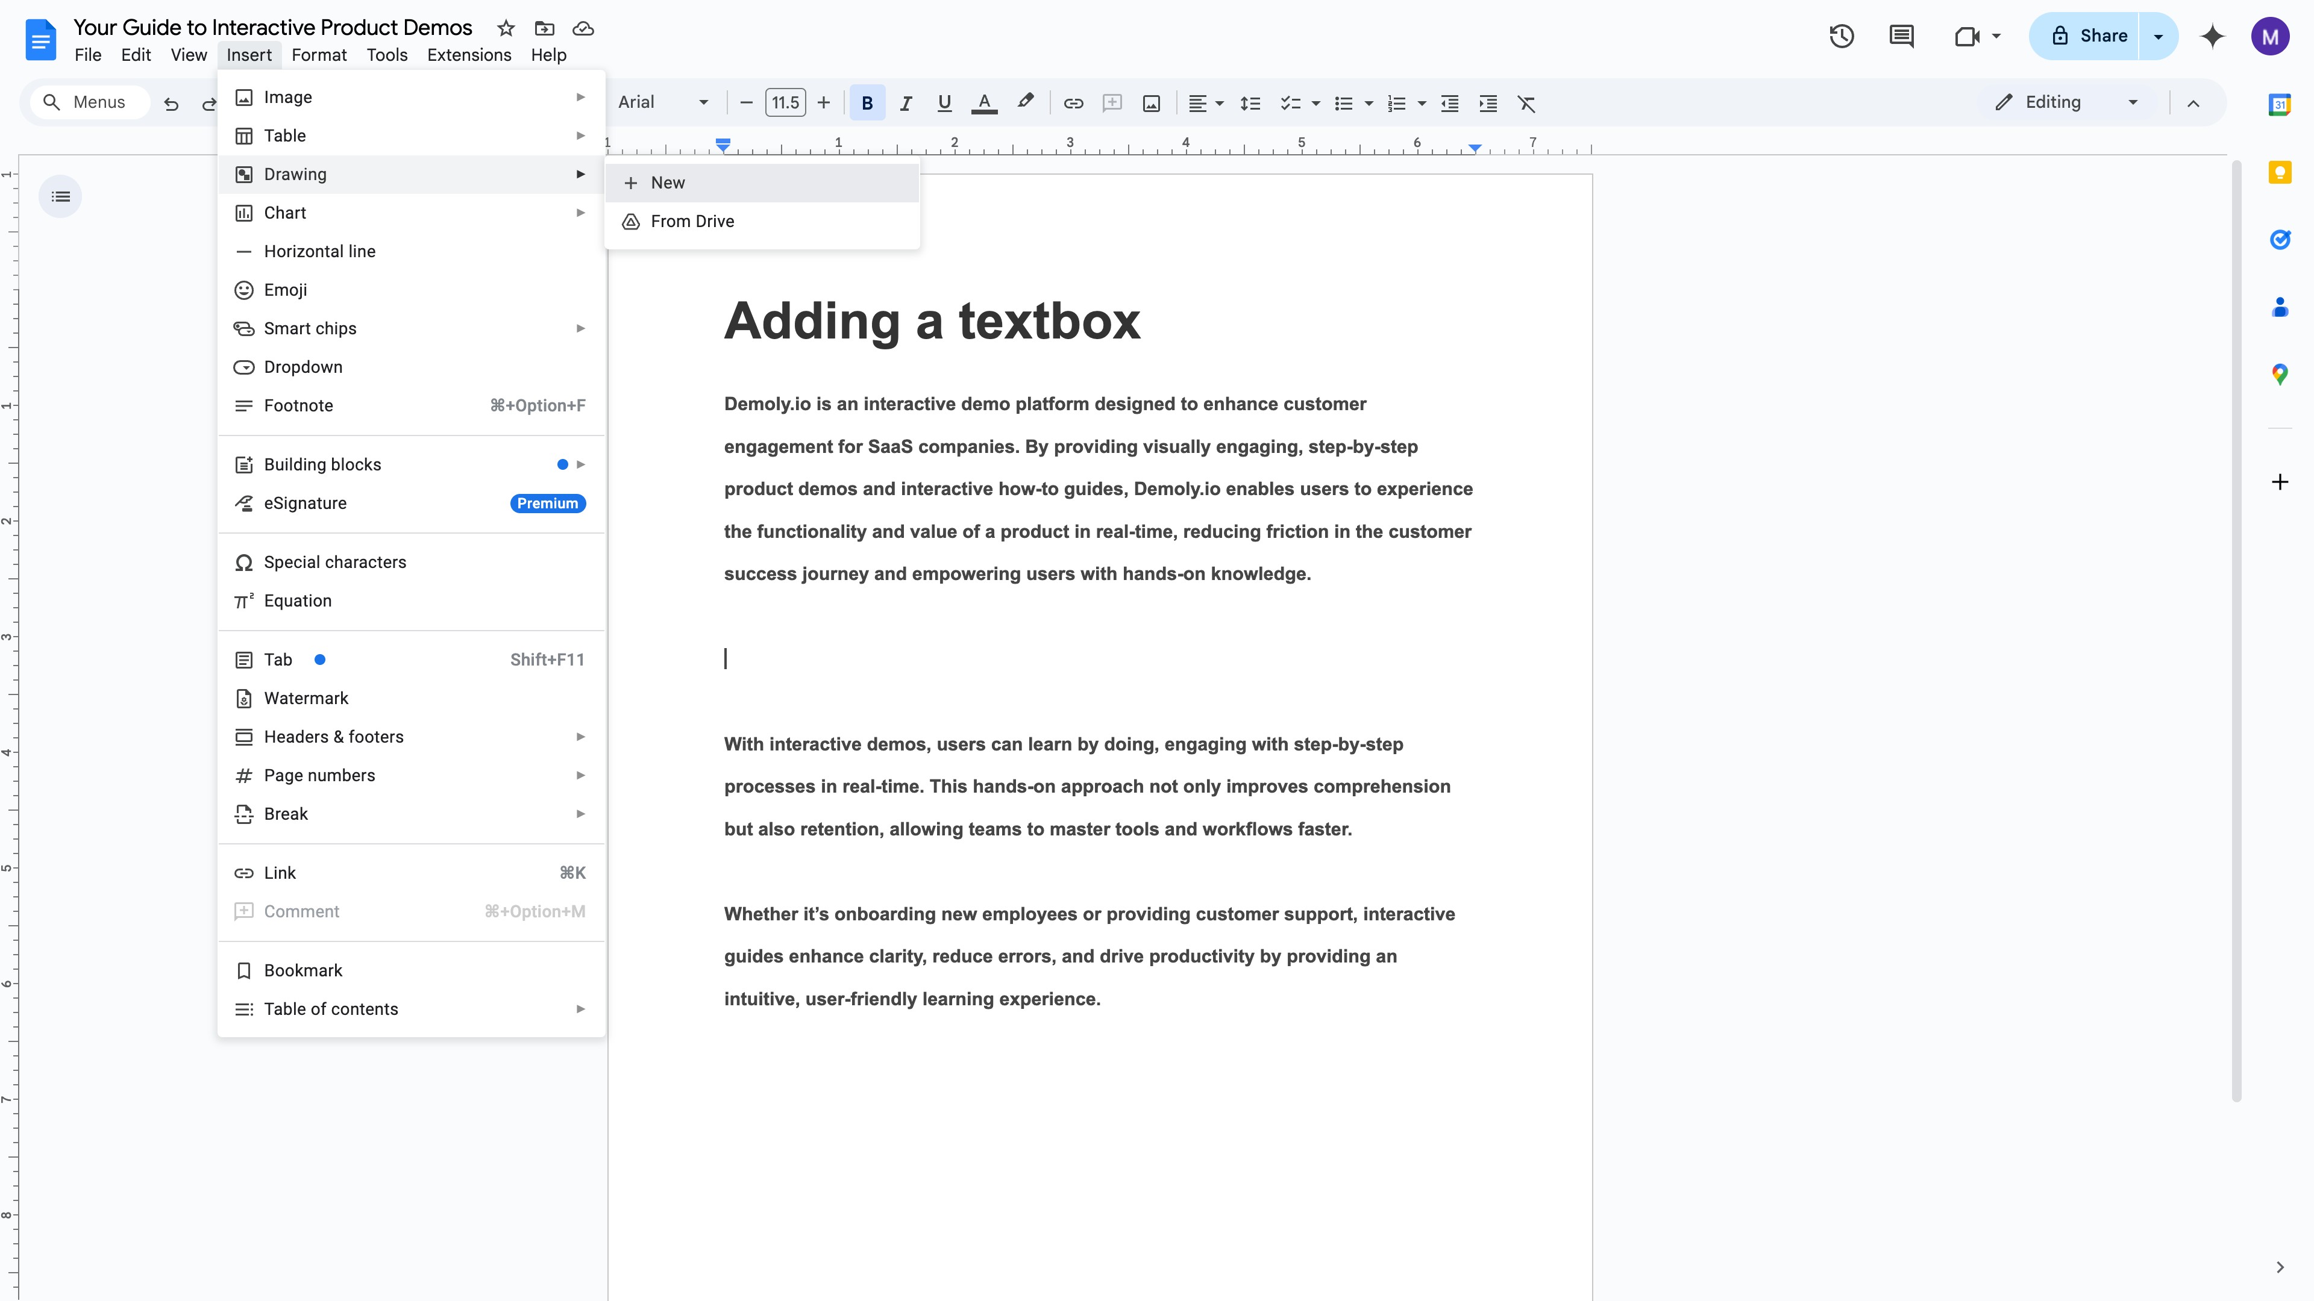The height and width of the screenshot is (1301, 2314).
Task: Expand numbered list dropdown arrow
Action: pos(1422,103)
